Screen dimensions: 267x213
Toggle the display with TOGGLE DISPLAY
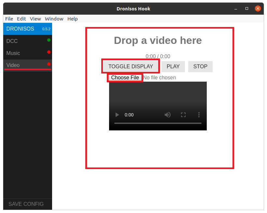130,66
